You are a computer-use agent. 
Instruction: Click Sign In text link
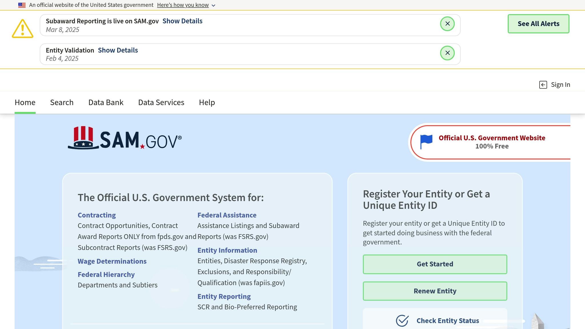tap(560, 85)
